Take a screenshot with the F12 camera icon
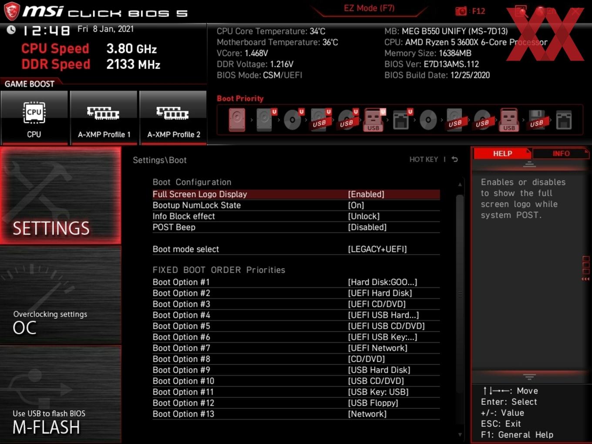592x444 pixels. pos(461,11)
